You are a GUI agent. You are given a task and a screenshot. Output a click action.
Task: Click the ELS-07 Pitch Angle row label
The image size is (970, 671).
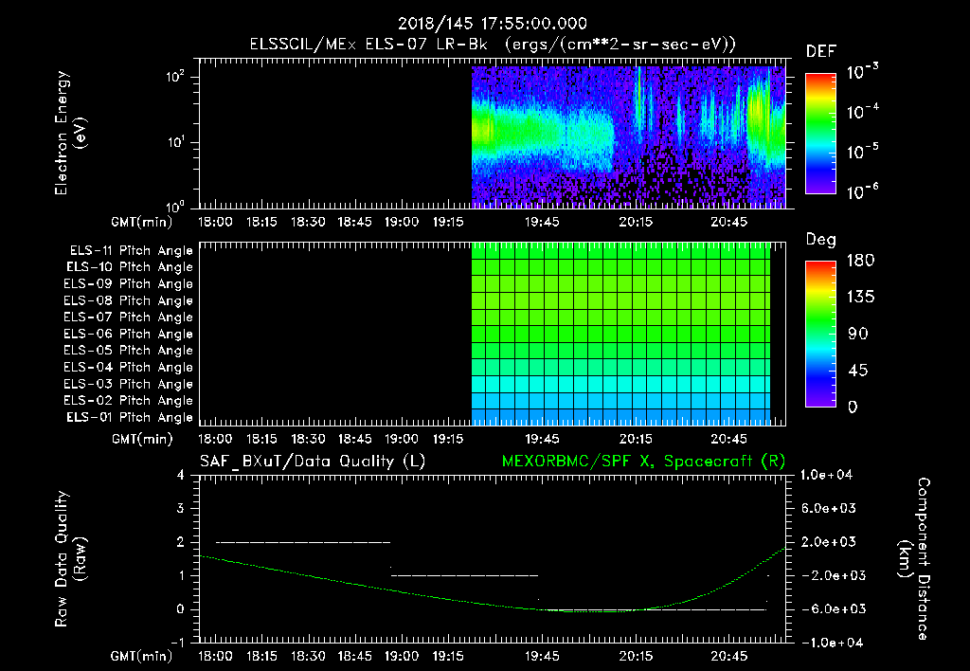129,317
